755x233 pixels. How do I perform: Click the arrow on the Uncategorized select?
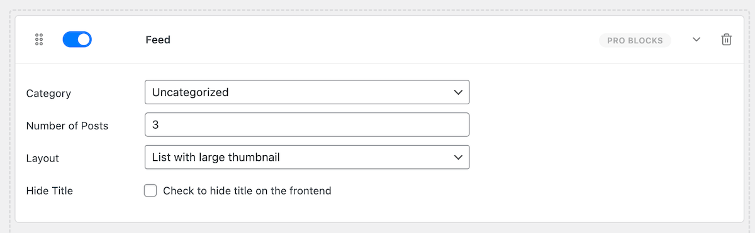(x=458, y=92)
